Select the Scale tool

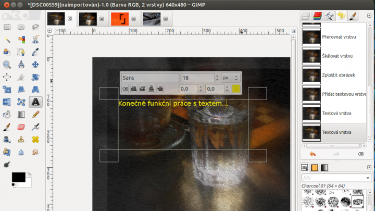[7, 90]
